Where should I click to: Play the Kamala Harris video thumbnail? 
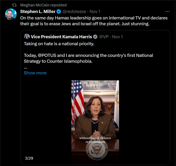point(95,120)
